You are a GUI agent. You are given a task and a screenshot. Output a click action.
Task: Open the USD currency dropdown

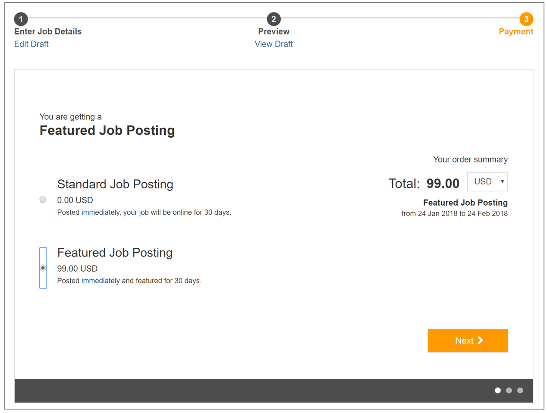pos(487,181)
